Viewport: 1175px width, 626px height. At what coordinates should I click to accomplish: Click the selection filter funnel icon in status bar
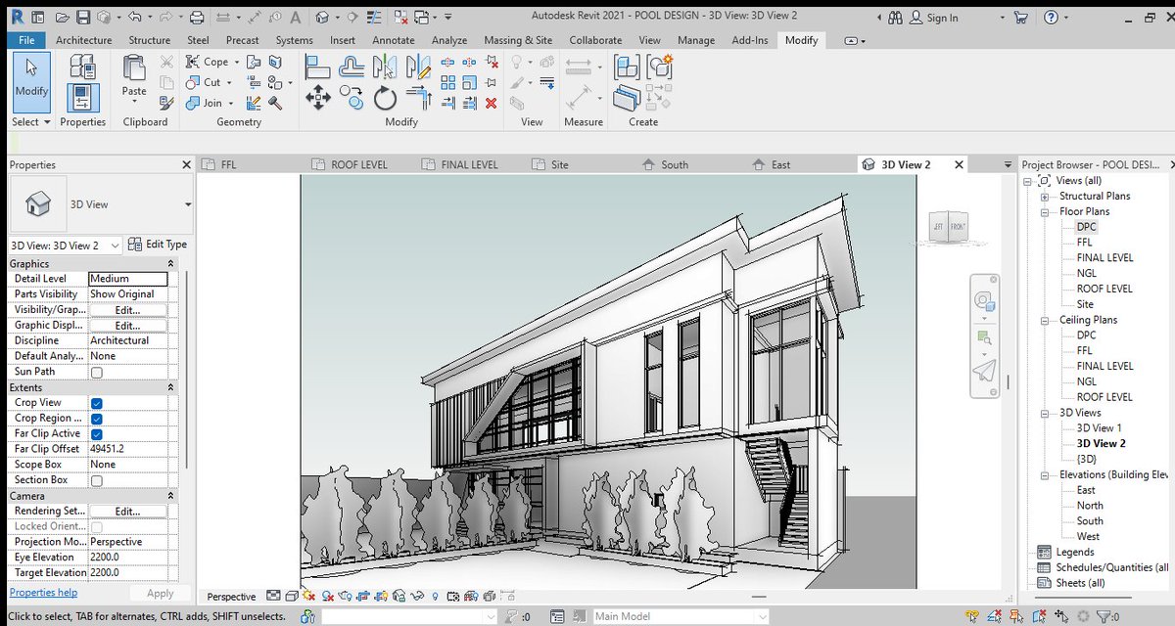click(x=1103, y=616)
